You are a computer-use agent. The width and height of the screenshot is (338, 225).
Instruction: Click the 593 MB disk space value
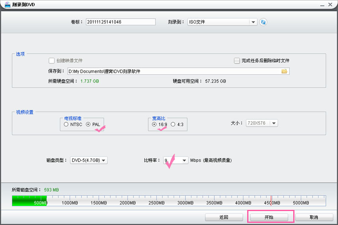51,190
